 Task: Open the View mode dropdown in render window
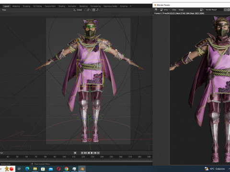(165, 10)
